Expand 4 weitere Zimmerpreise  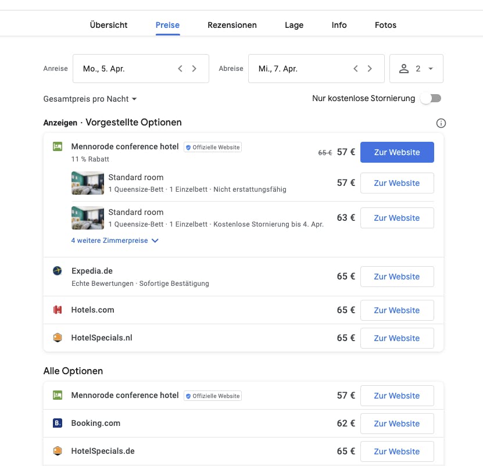pyautogui.click(x=115, y=241)
